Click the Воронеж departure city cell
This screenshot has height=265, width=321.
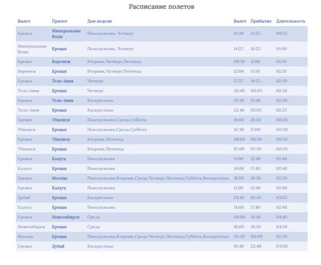click(x=27, y=72)
